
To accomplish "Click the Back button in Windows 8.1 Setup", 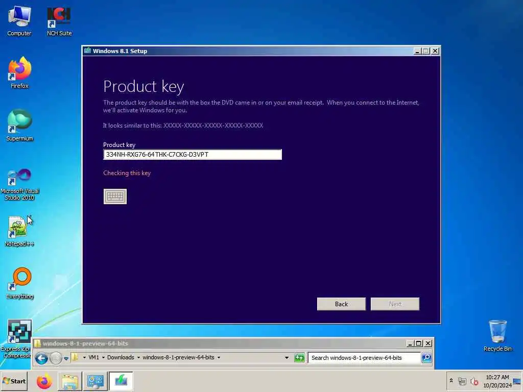I will (x=341, y=304).
